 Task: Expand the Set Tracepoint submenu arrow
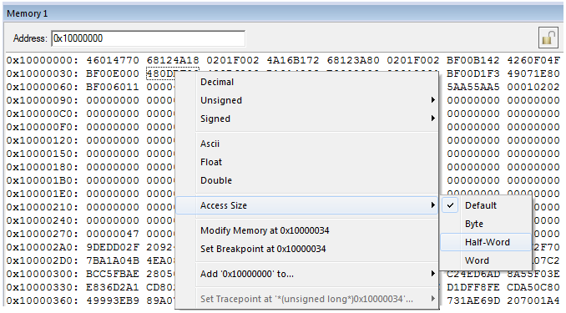432,299
